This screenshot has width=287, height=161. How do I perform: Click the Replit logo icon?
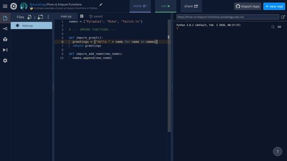[13, 6]
